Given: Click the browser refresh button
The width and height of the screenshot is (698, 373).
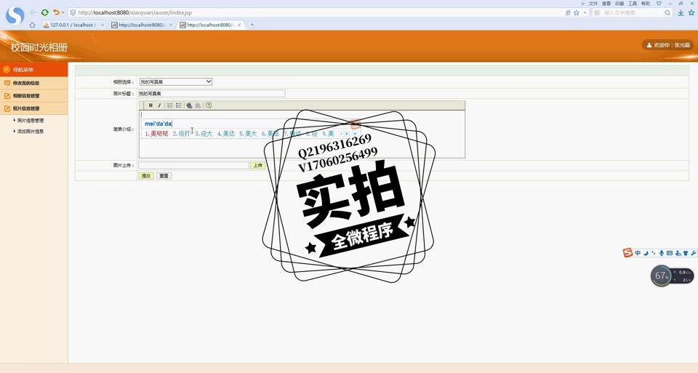Looking at the screenshot, I should tap(44, 12).
